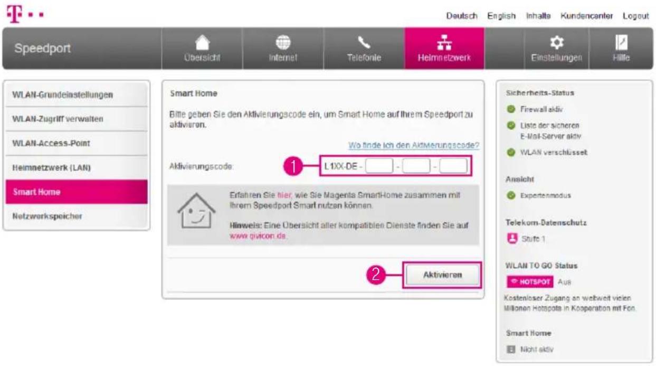656x366 pixels.
Task: Focus the third empty activation code field
Action: [453, 167]
